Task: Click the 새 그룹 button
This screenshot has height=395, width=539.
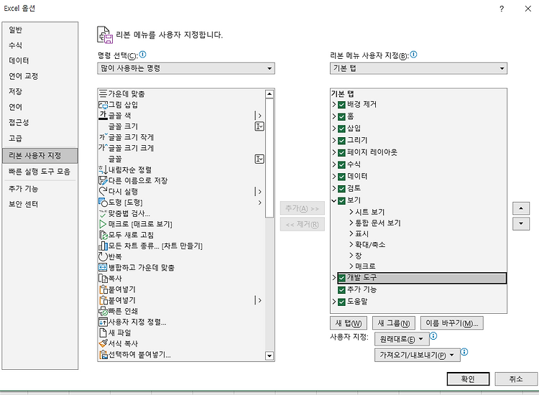Action: click(394, 323)
